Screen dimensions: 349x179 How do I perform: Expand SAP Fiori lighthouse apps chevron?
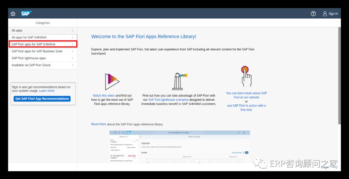(x=73, y=58)
